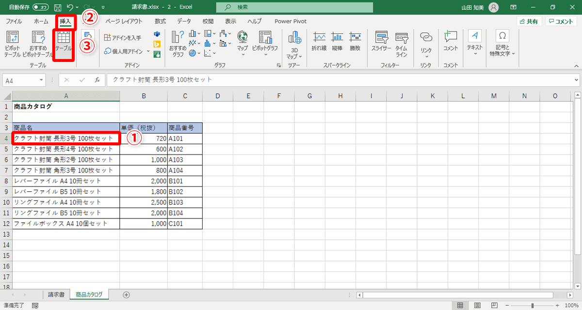Switch to the 表示 tab
The height and width of the screenshot is (310, 582).
[231, 21]
